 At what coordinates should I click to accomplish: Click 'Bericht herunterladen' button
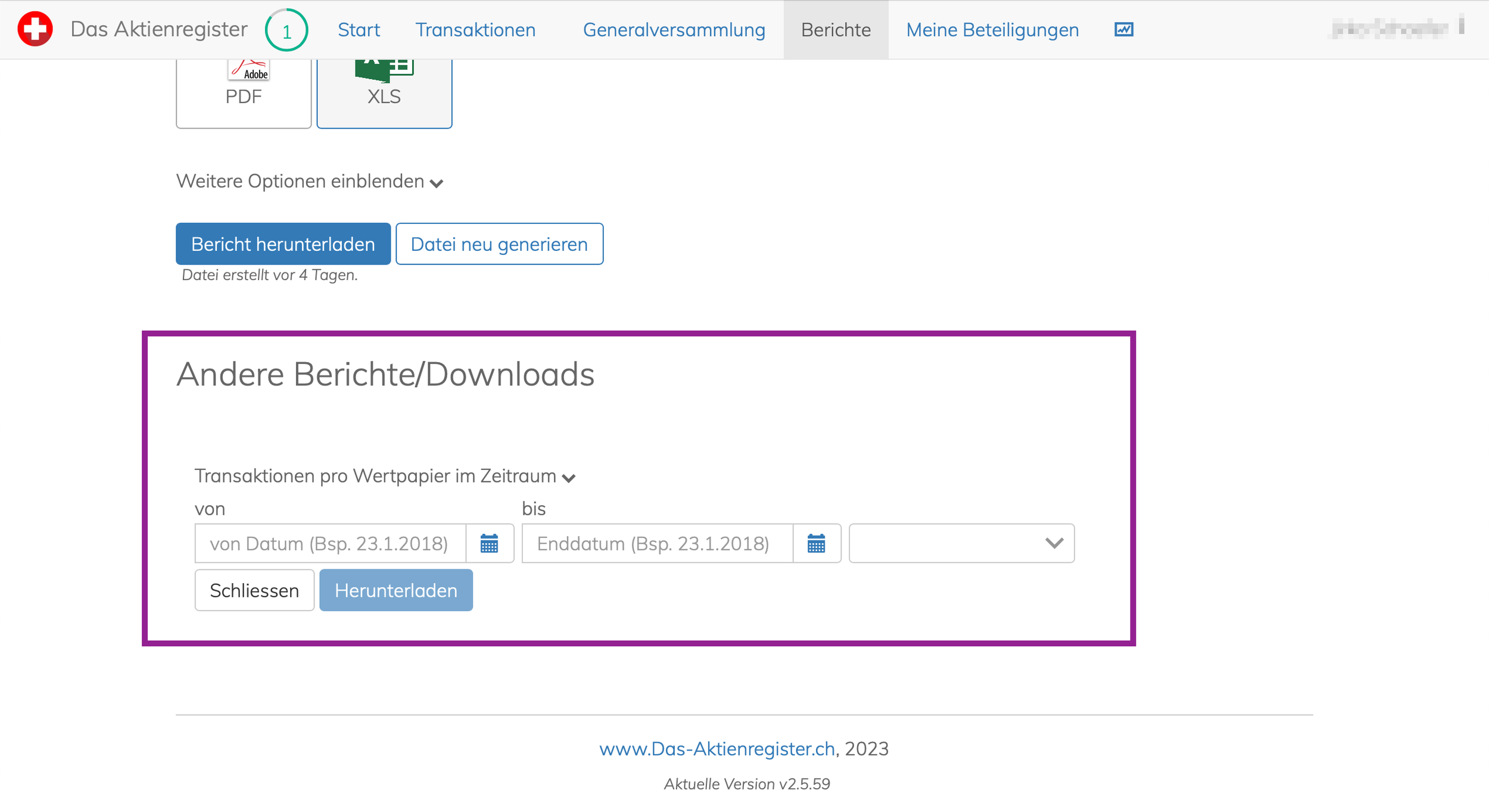pyautogui.click(x=283, y=244)
